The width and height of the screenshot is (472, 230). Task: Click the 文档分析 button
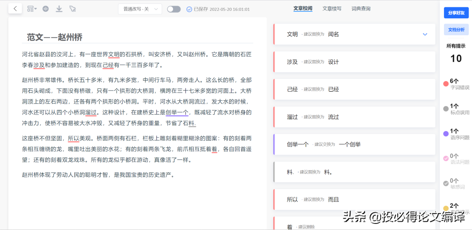coord(456,30)
